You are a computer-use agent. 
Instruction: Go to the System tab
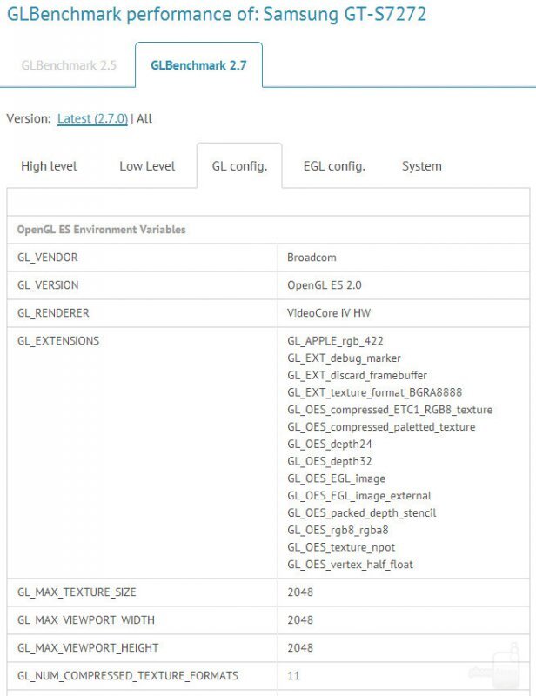pyautogui.click(x=421, y=166)
